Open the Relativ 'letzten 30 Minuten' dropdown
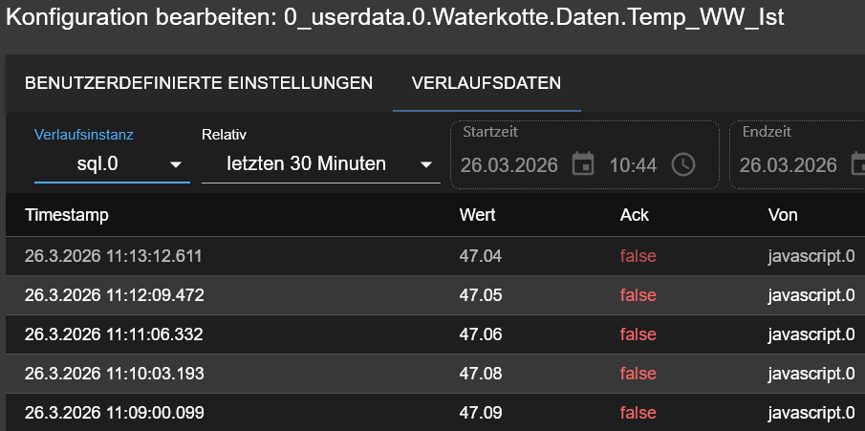This screenshot has height=431, width=865. click(x=426, y=164)
